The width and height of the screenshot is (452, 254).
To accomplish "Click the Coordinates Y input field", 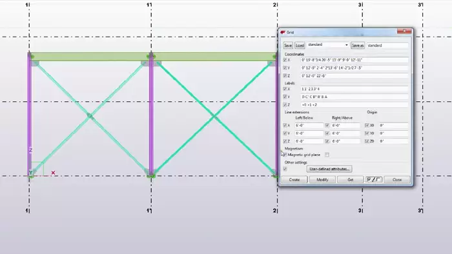I will tap(354, 68).
